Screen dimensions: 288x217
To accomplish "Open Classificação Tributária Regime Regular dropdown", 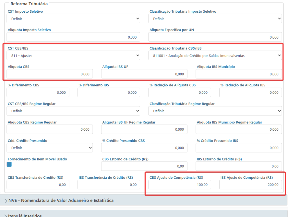I will 215,111.
